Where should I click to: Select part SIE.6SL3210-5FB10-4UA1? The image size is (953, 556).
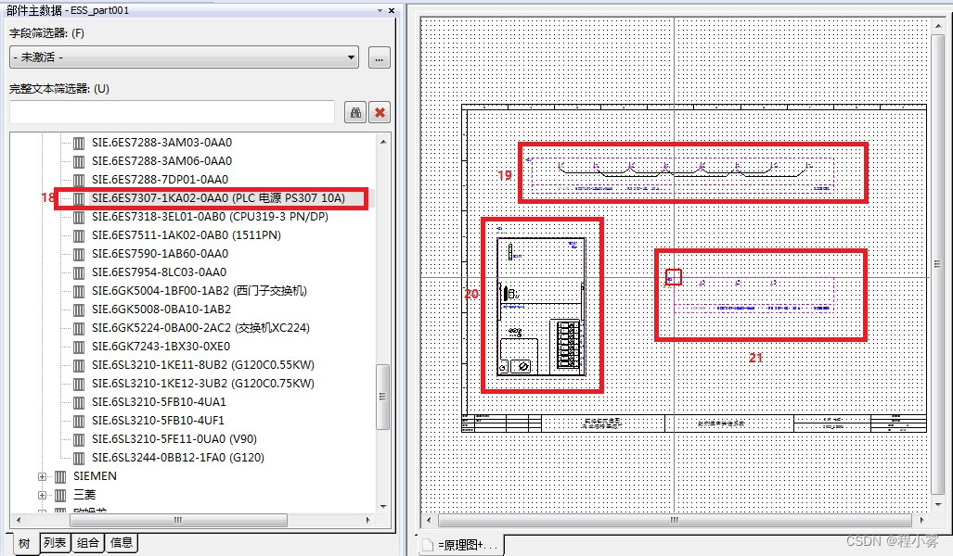[x=159, y=402]
